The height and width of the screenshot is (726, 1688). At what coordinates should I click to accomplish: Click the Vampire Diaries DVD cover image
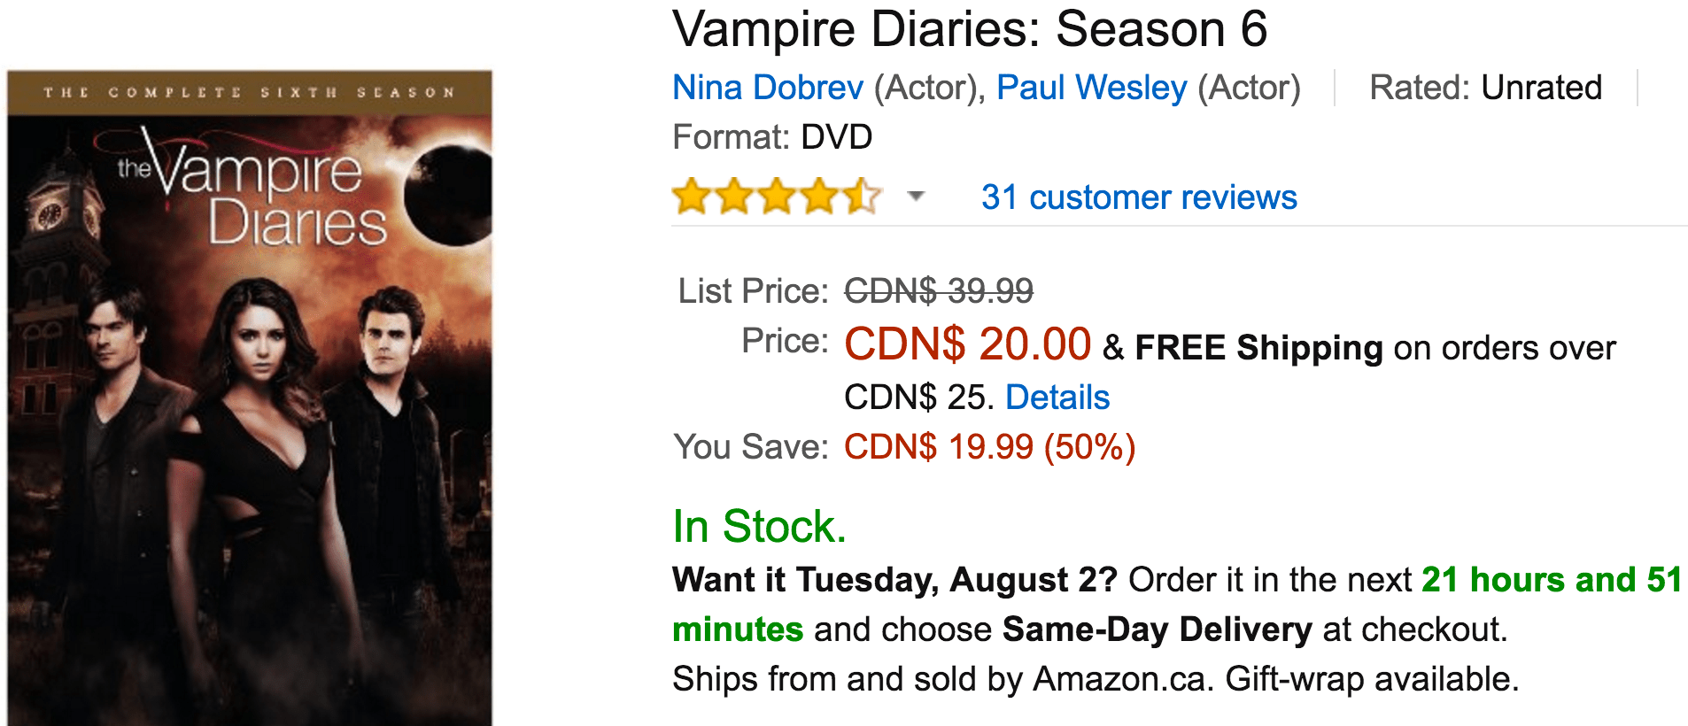click(x=250, y=398)
